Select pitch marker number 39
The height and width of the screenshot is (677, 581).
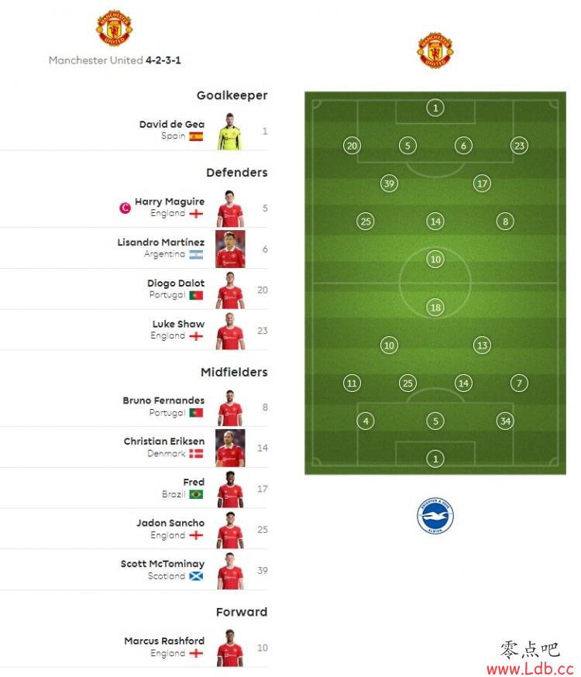(x=389, y=184)
